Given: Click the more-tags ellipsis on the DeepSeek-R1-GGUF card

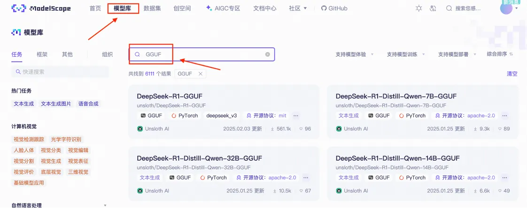Looking at the screenshot, I should tap(296, 116).
